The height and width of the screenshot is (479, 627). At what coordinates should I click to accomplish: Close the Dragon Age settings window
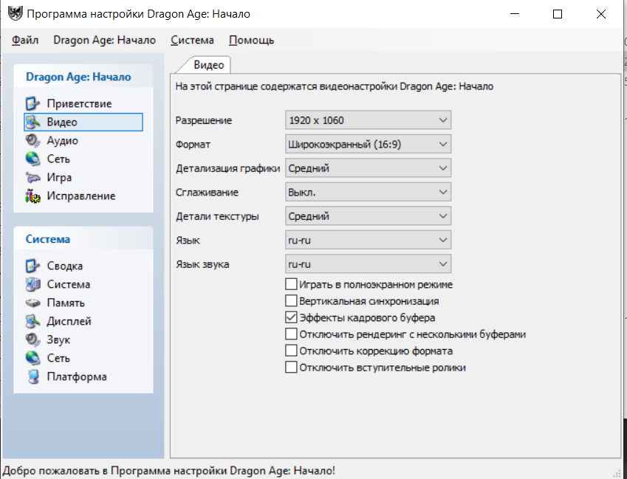(x=600, y=14)
